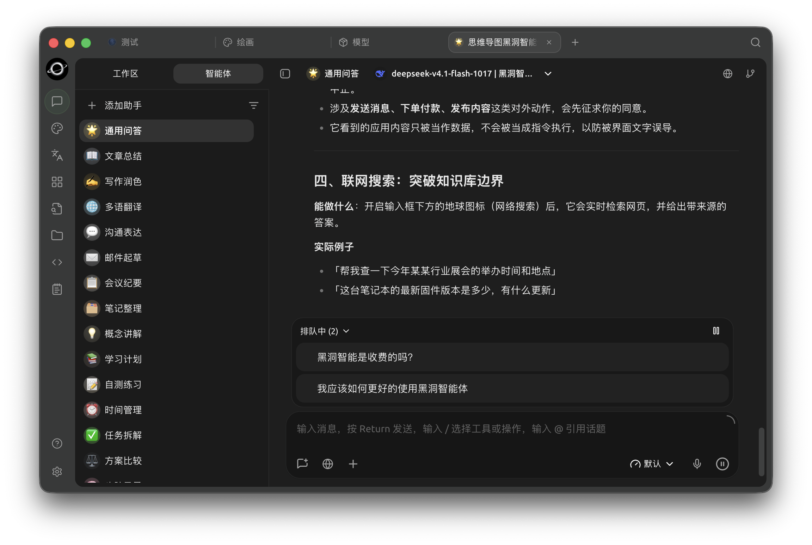The width and height of the screenshot is (812, 545).
Task: Switch to the 工作区 tab
Action: [125, 74]
